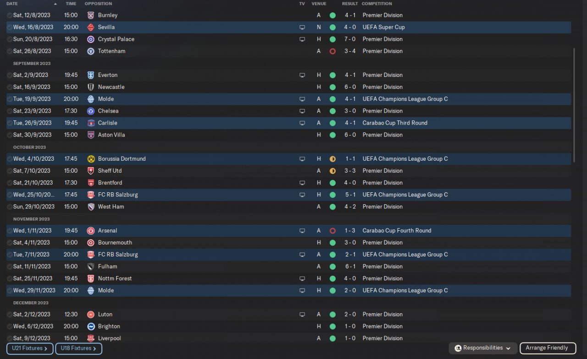Image resolution: width=587 pixels, height=359 pixels.
Task: Open the Responsibilities dropdown
Action: click(x=483, y=348)
